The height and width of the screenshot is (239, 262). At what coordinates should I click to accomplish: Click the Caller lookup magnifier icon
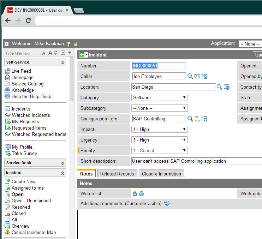[190, 76]
